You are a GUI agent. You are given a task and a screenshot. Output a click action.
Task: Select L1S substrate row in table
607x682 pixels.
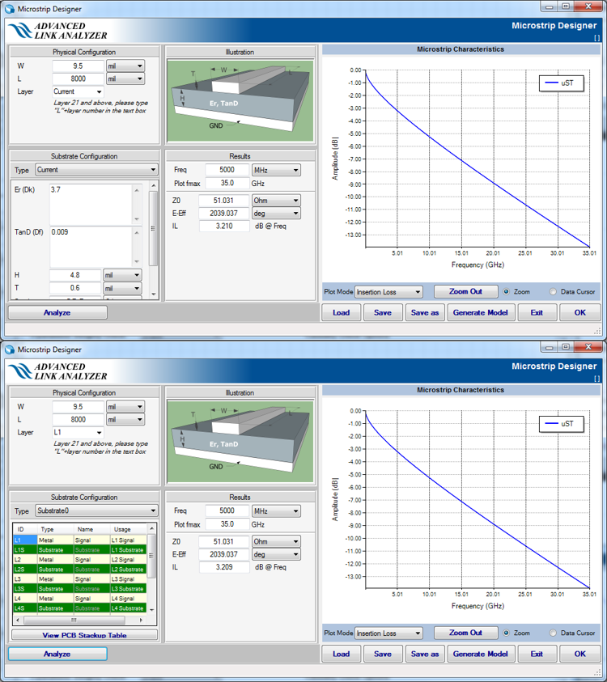(80, 550)
